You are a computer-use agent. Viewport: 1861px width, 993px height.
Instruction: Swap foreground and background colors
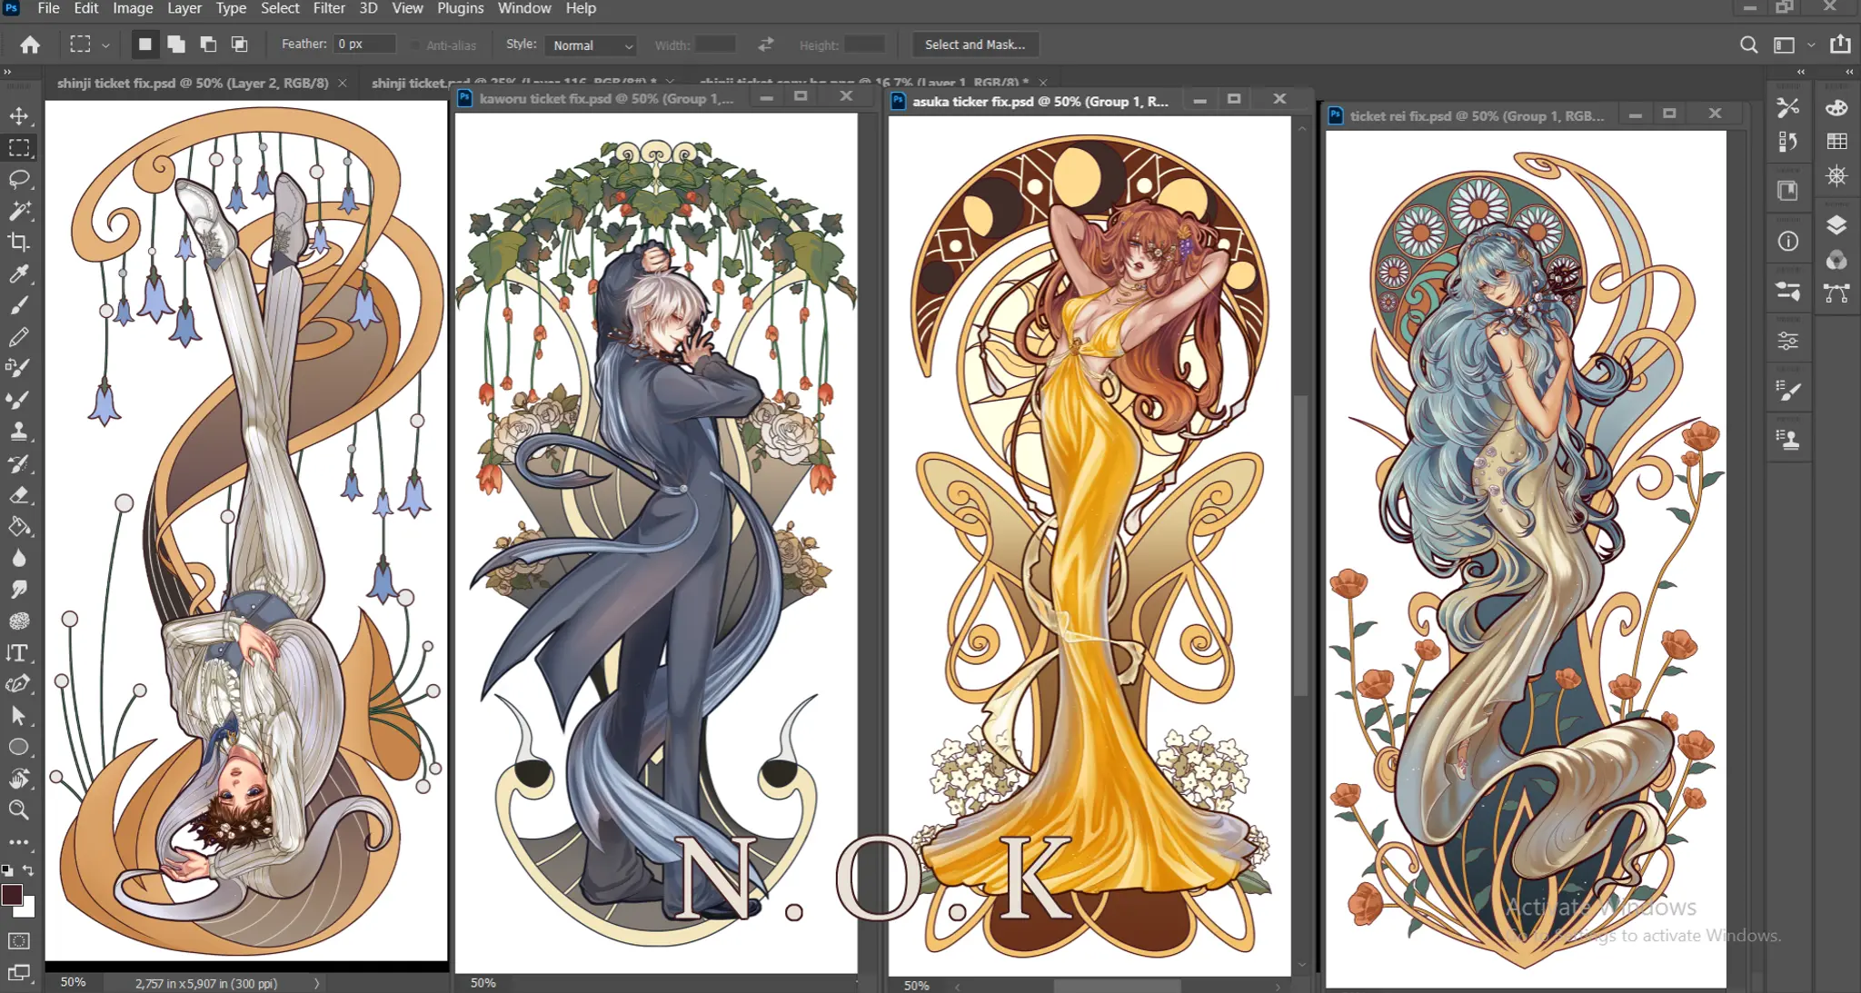[29, 870]
